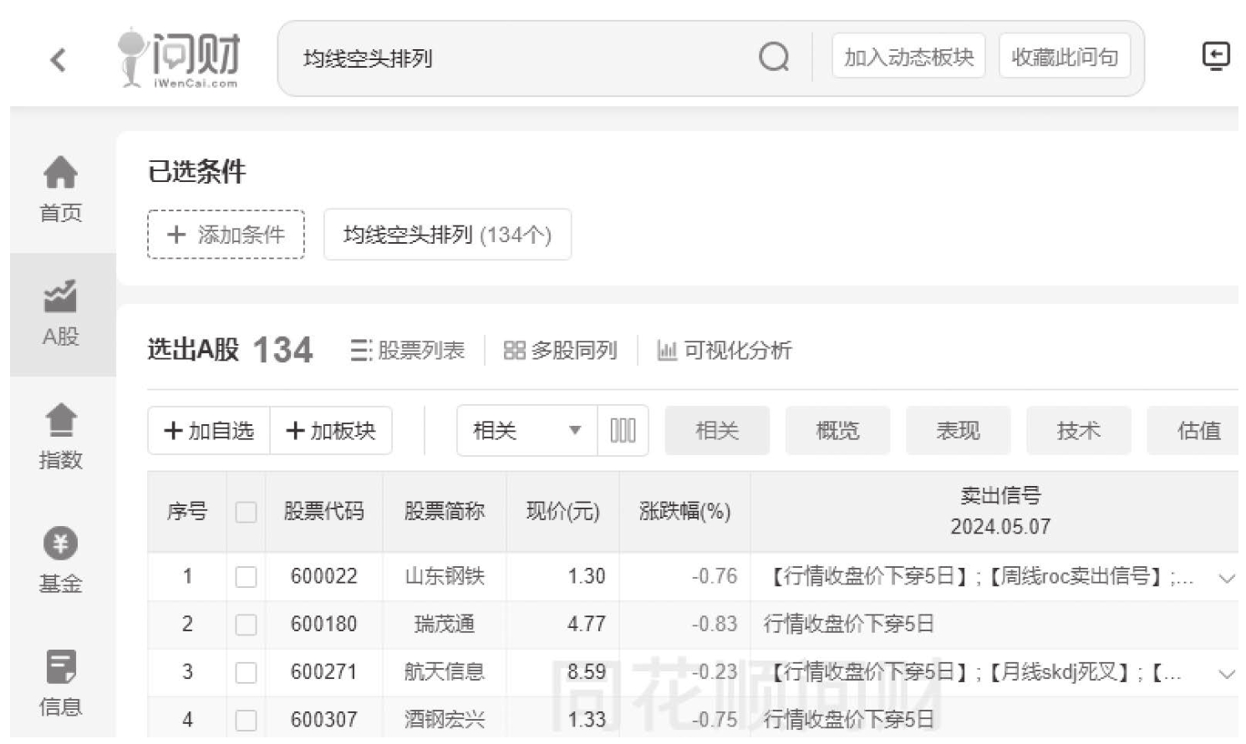Select A股 in the left sidebar
This screenshot has width=1246, height=744.
(x=61, y=314)
